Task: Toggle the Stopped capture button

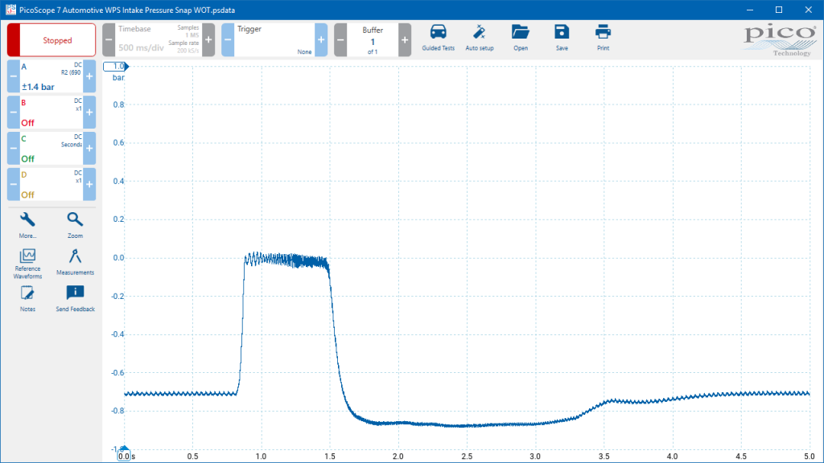Action: pos(51,40)
